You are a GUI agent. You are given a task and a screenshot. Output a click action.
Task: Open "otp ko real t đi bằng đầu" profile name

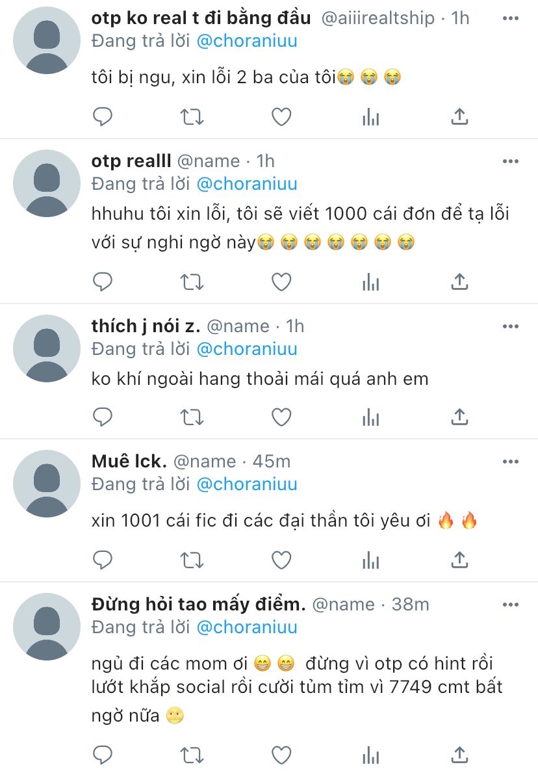tap(201, 18)
